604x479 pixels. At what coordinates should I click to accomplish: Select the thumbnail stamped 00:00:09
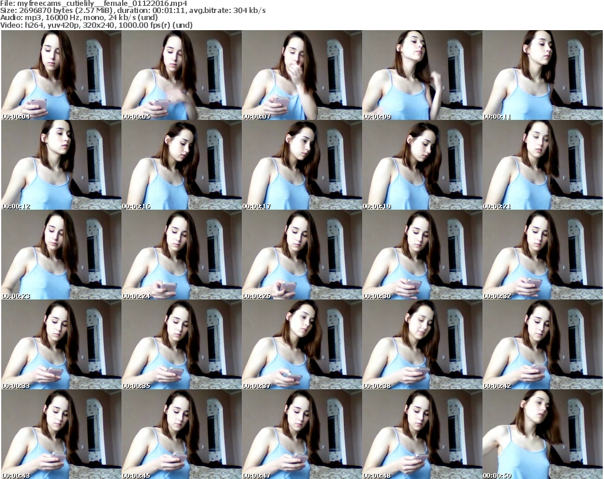422,75
